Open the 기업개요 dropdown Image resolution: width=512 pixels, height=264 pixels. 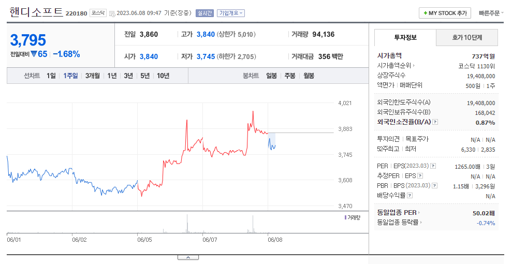[231, 13]
